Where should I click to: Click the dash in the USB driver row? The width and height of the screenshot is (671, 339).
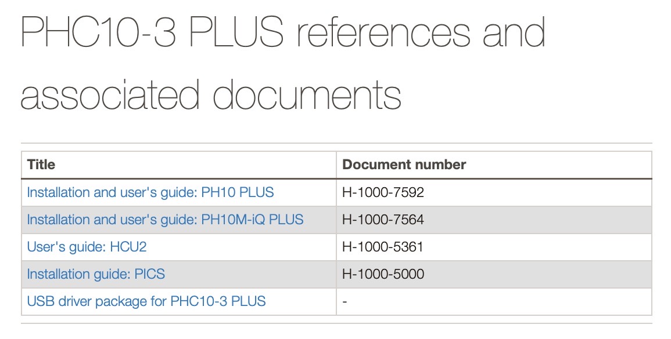[x=345, y=301]
